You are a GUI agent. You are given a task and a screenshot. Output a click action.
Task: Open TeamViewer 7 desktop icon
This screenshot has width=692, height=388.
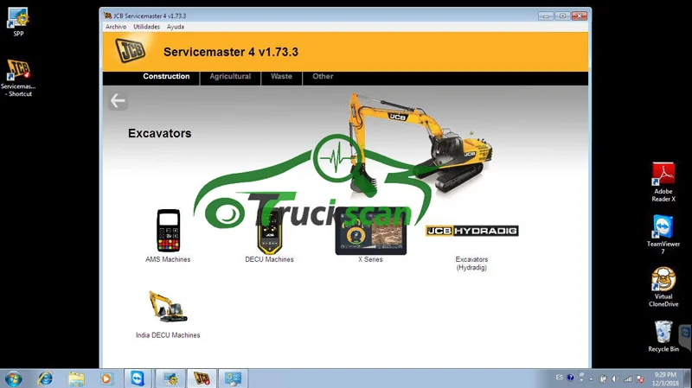click(663, 234)
